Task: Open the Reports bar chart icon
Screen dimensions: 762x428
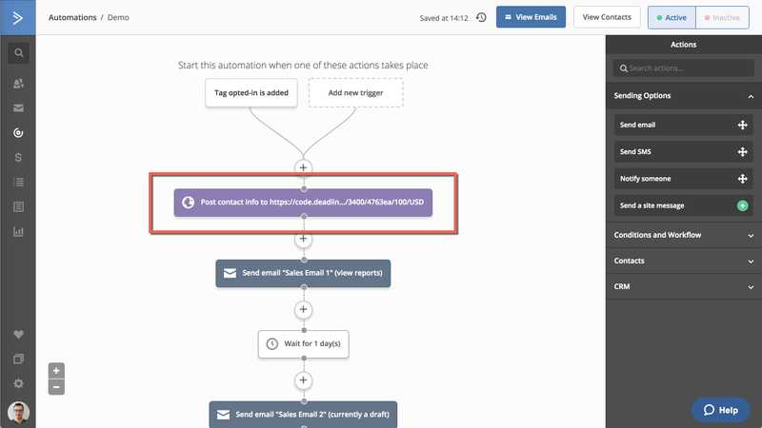Action: pyautogui.click(x=18, y=232)
